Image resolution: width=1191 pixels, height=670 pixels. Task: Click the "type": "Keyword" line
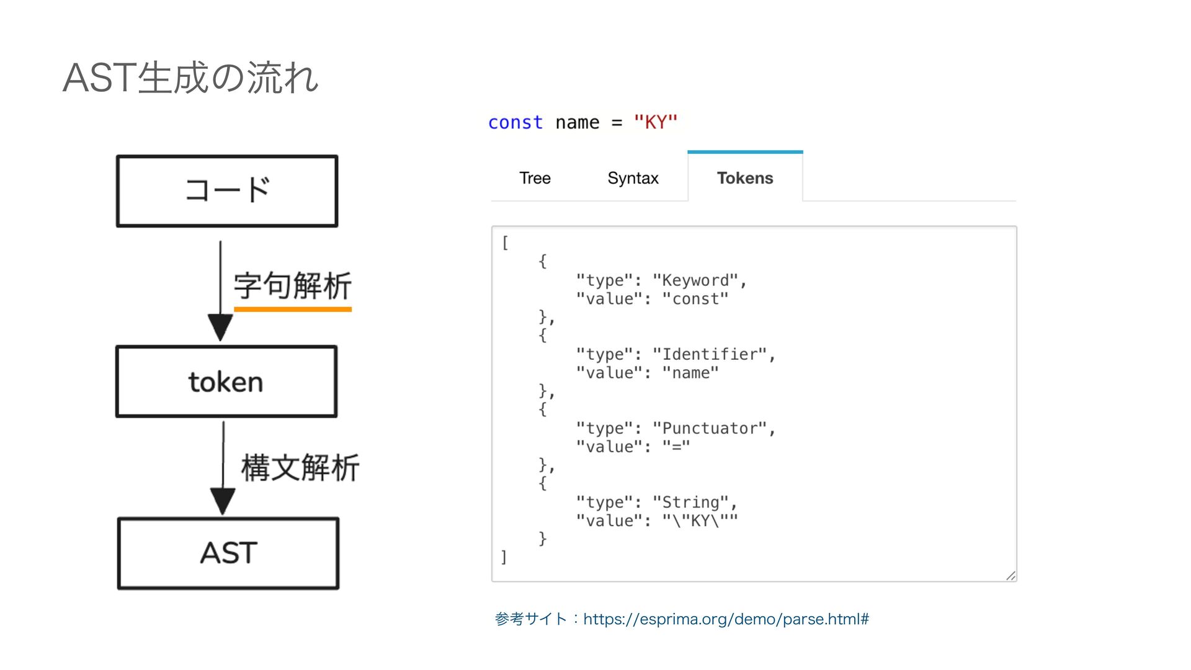(661, 280)
